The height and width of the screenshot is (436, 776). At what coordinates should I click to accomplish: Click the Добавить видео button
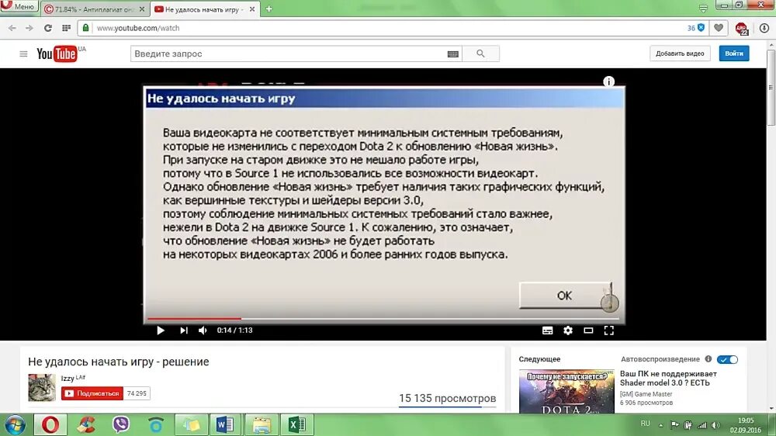(680, 54)
